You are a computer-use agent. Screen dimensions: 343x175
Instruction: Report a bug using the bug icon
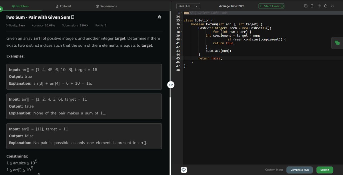(159, 17)
